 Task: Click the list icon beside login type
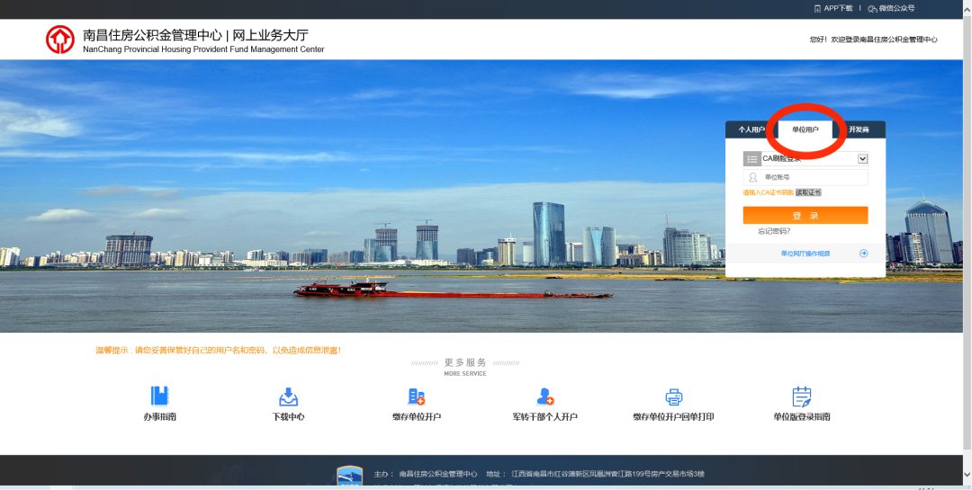[751, 159]
